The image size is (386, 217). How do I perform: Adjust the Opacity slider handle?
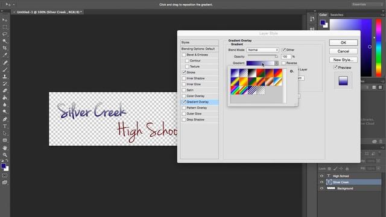coord(276,56)
